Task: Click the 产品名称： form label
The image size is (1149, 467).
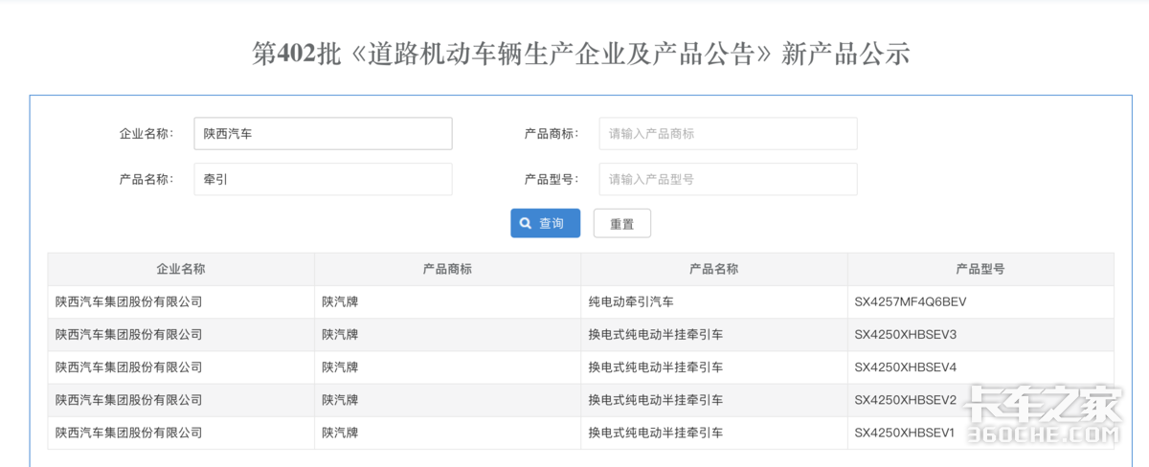Action: (146, 179)
